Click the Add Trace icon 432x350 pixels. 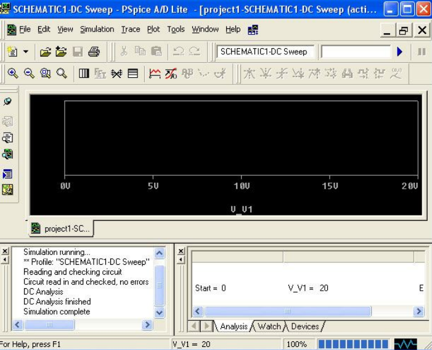point(155,73)
